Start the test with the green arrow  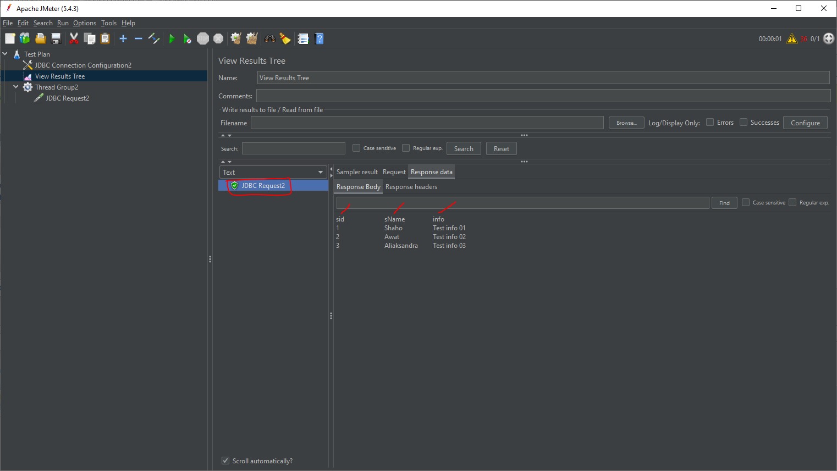pyautogui.click(x=172, y=38)
